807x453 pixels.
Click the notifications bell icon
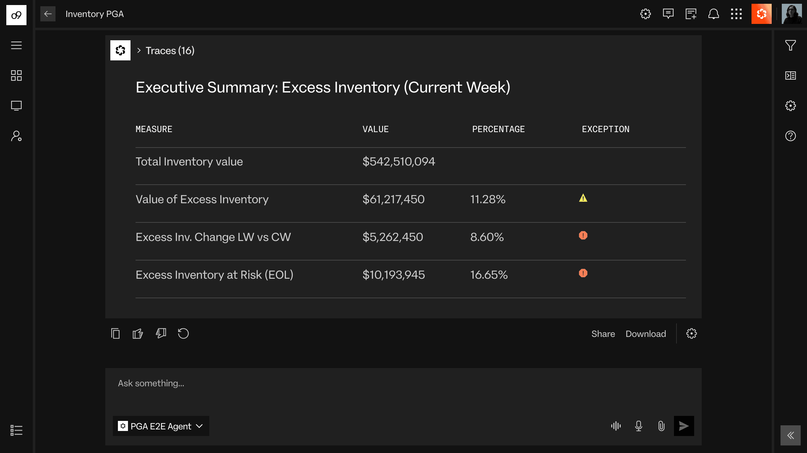[x=714, y=14]
